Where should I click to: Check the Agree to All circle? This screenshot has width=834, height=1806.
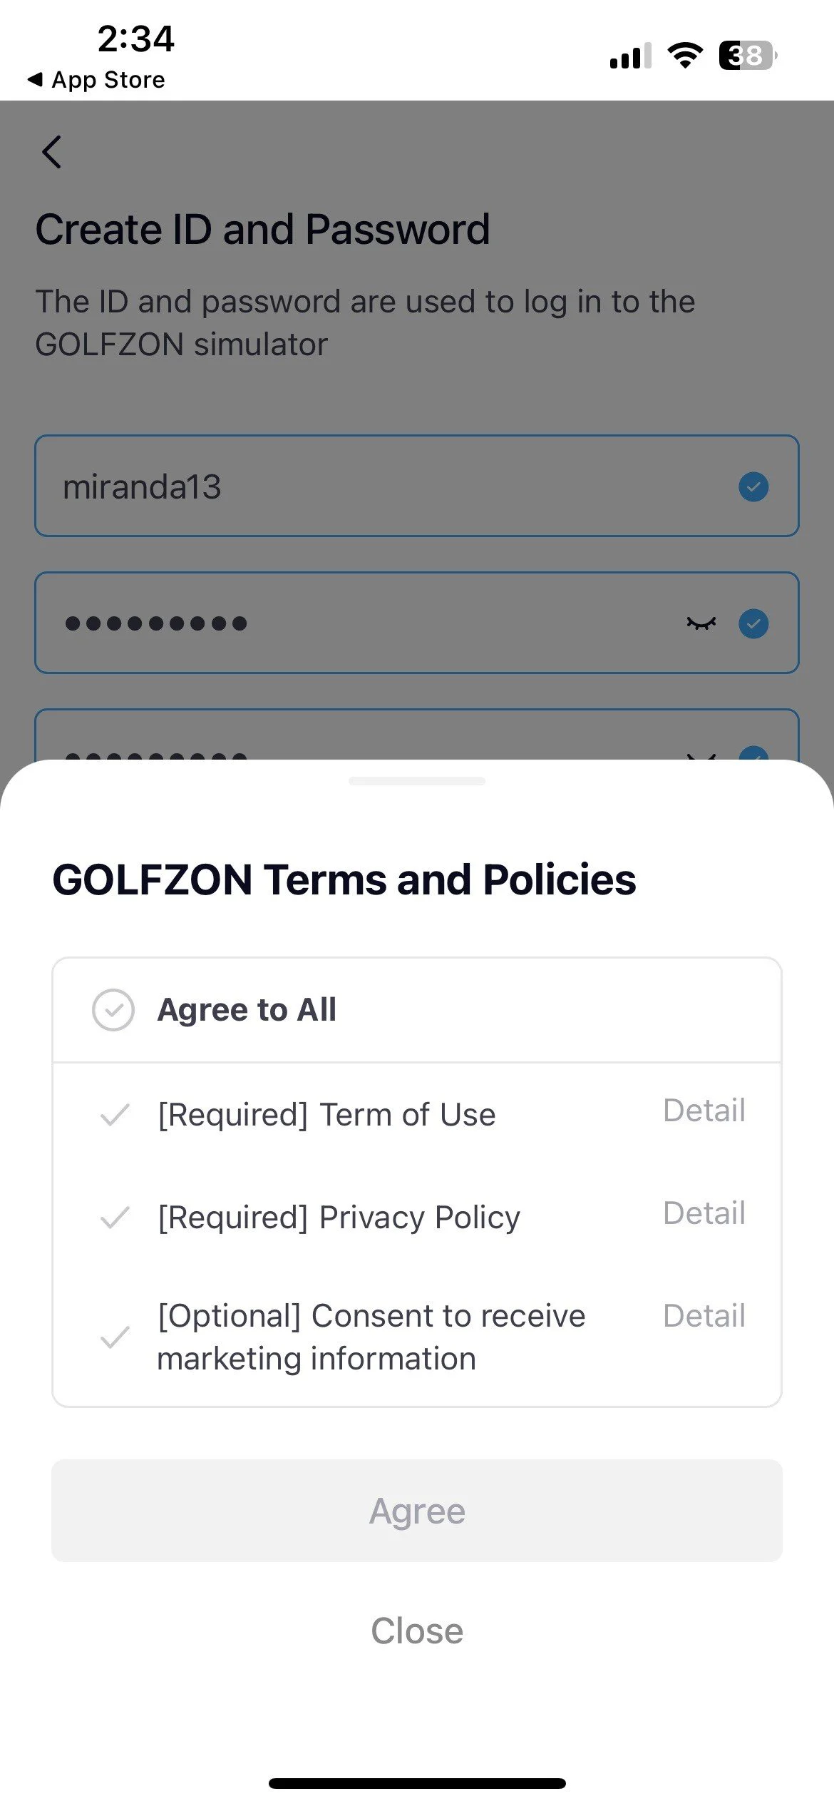click(x=113, y=1009)
